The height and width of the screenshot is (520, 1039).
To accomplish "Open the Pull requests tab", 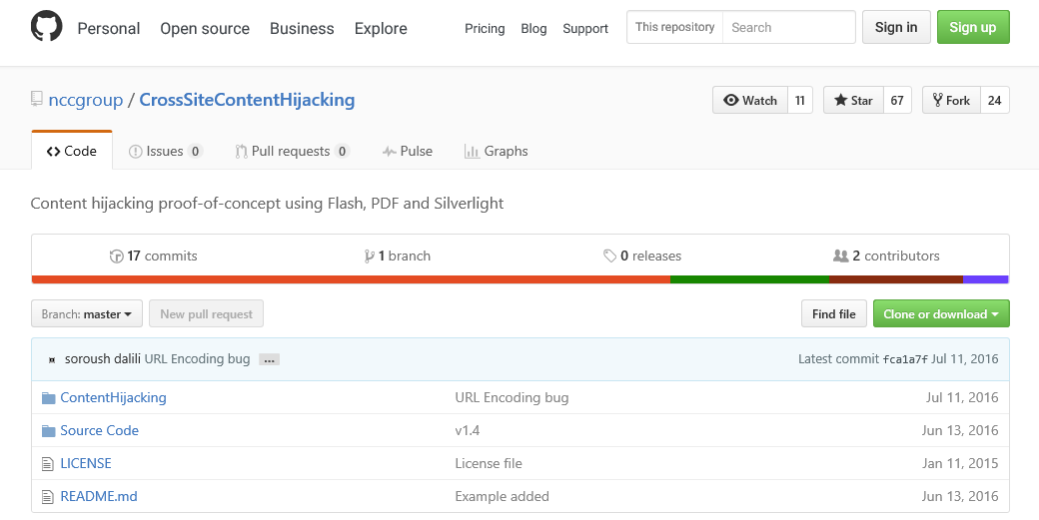I will (x=291, y=152).
